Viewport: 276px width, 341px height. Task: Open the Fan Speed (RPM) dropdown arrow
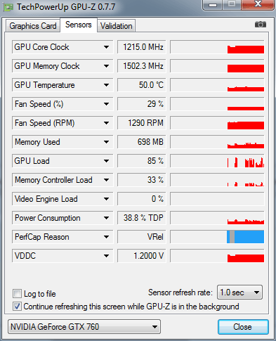tap(107, 123)
